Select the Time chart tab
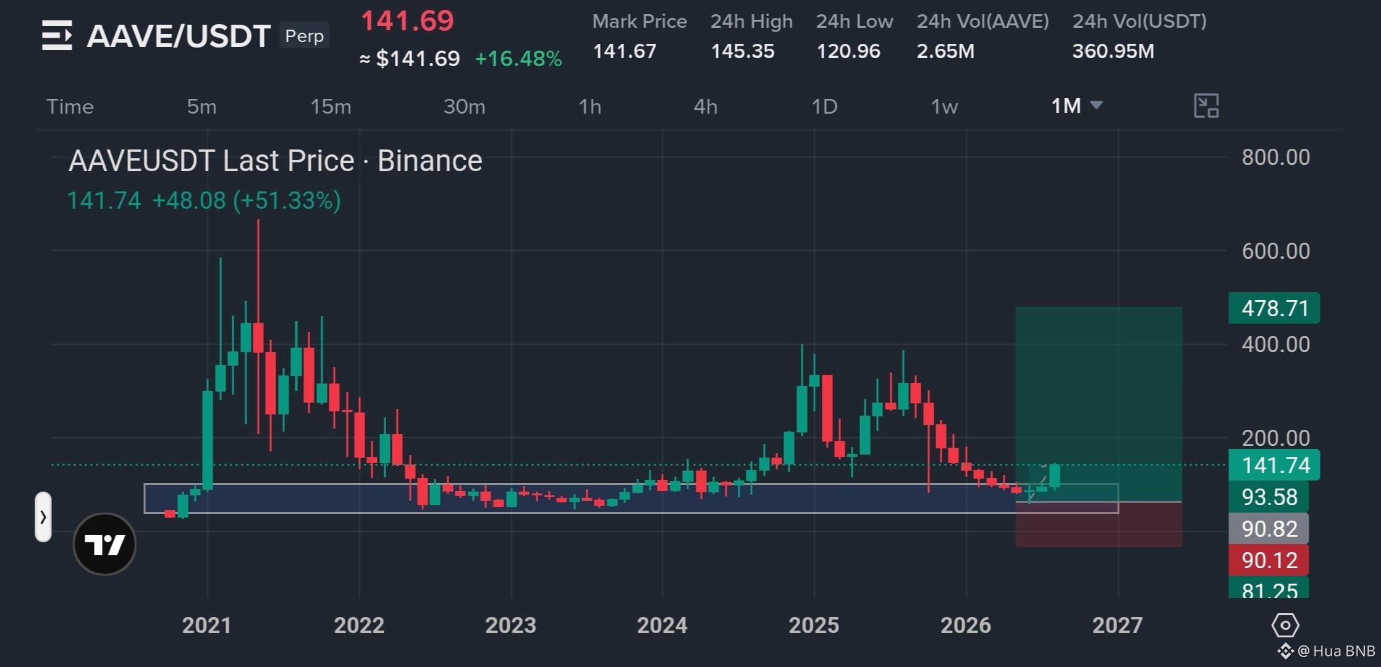Image resolution: width=1381 pixels, height=667 pixels. point(70,106)
